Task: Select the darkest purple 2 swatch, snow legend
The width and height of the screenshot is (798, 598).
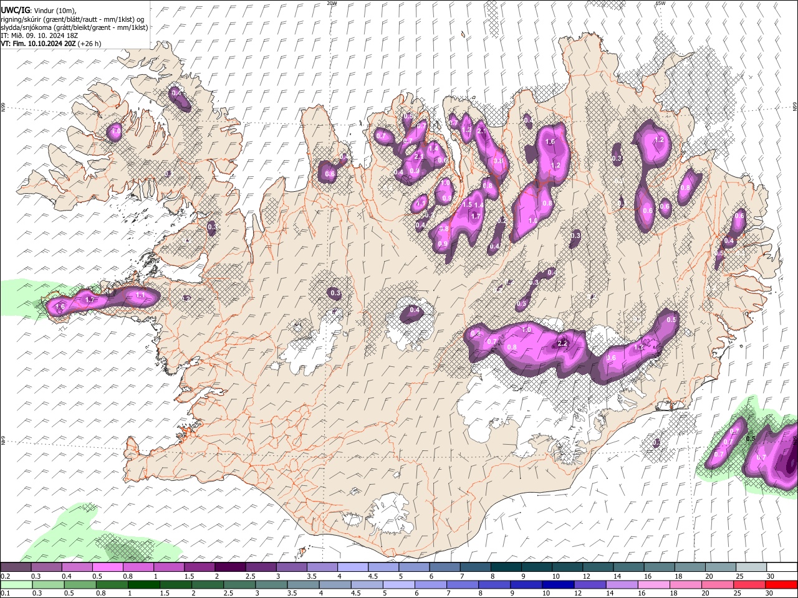Action: (229, 567)
